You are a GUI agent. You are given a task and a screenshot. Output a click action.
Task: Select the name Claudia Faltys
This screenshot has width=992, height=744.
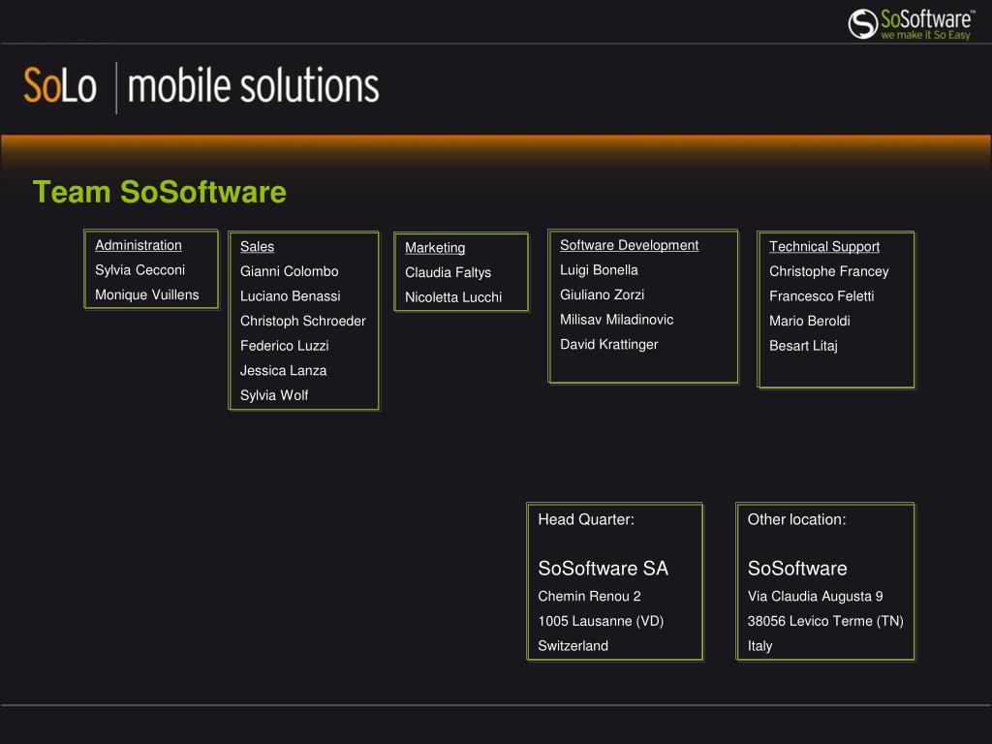[448, 272]
